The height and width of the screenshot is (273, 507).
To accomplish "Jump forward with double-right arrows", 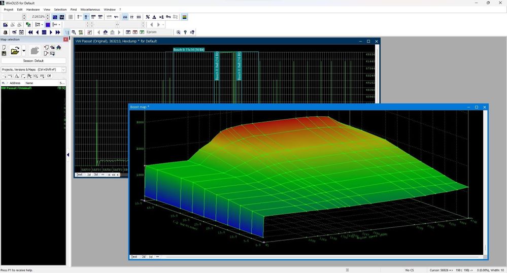I will [x=58, y=32].
